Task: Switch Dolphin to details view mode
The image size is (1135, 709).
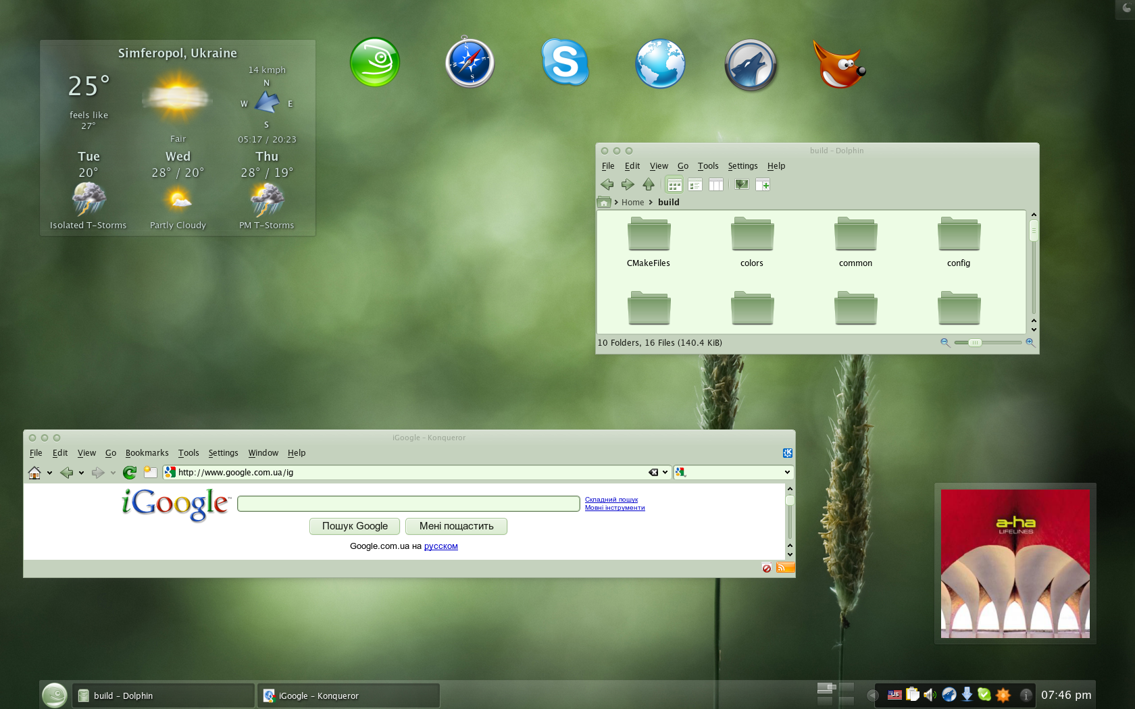Action: click(x=695, y=184)
